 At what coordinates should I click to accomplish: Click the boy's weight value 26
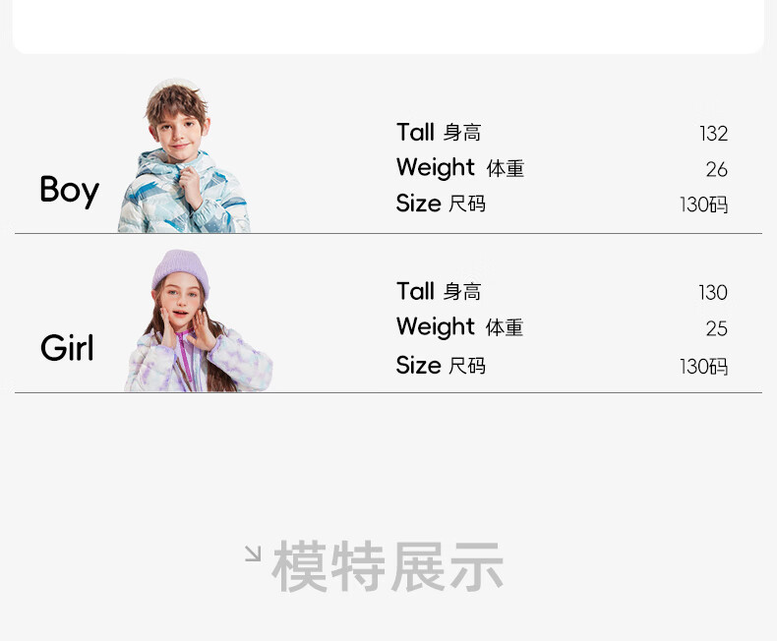coord(716,169)
